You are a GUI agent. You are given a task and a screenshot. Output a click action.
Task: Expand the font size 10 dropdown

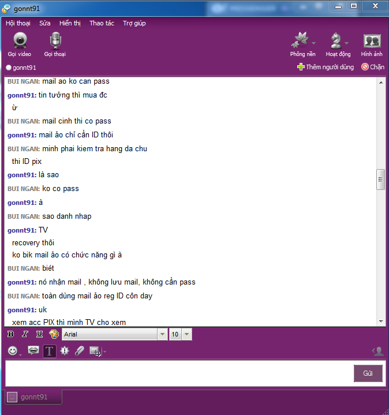[x=186, y=334]
